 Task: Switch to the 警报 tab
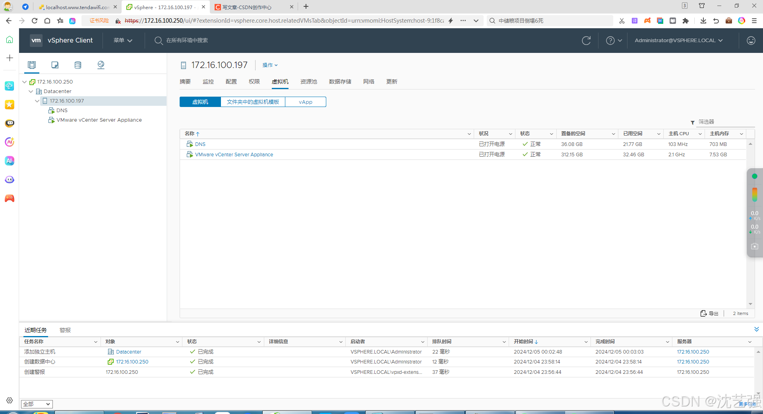click(65, 330)
